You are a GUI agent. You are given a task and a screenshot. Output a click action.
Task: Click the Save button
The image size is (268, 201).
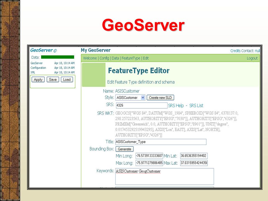[53, 80]
